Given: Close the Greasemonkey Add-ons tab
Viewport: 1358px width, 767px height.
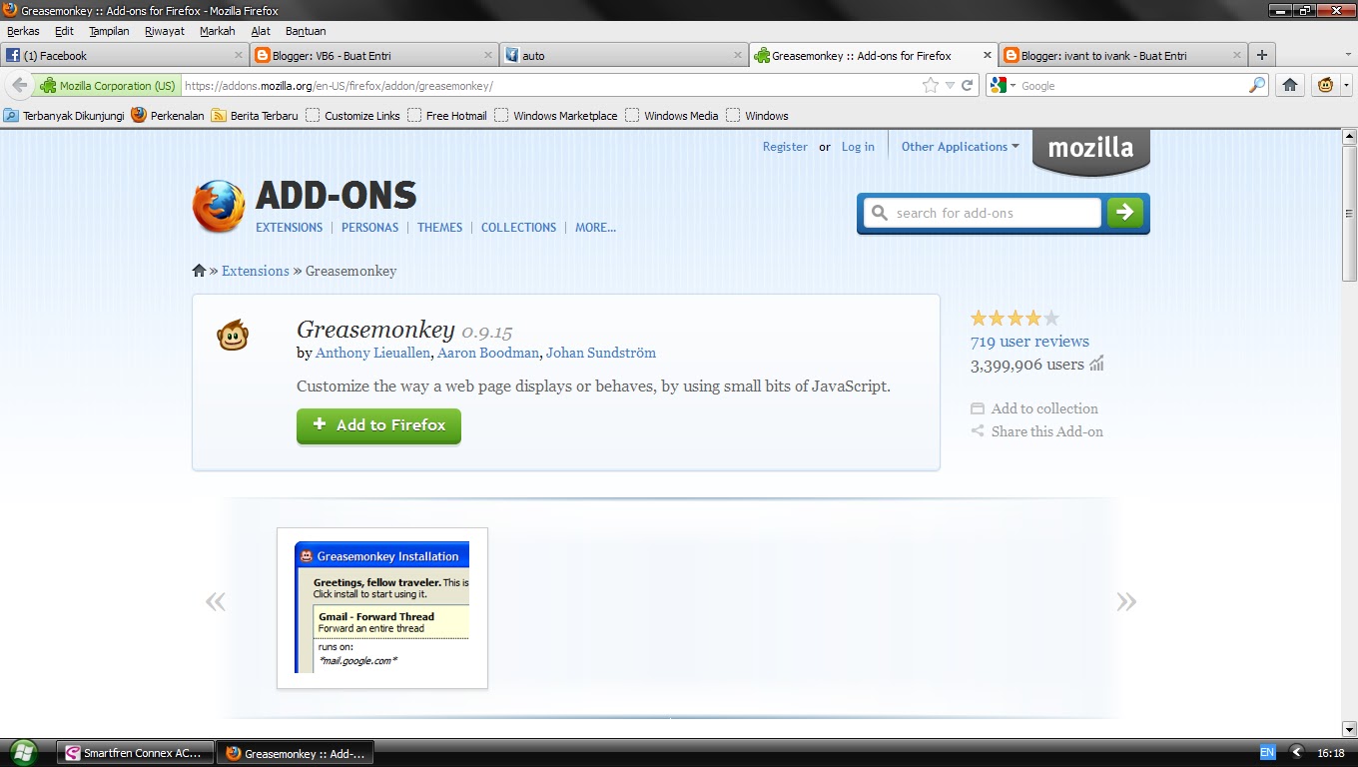Looking at the screenshot, I should 989,55.
